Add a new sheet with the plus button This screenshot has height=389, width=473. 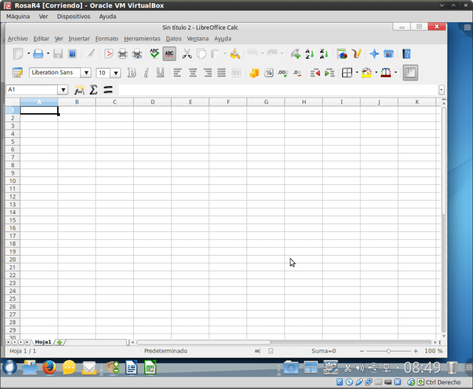point(59,341)
